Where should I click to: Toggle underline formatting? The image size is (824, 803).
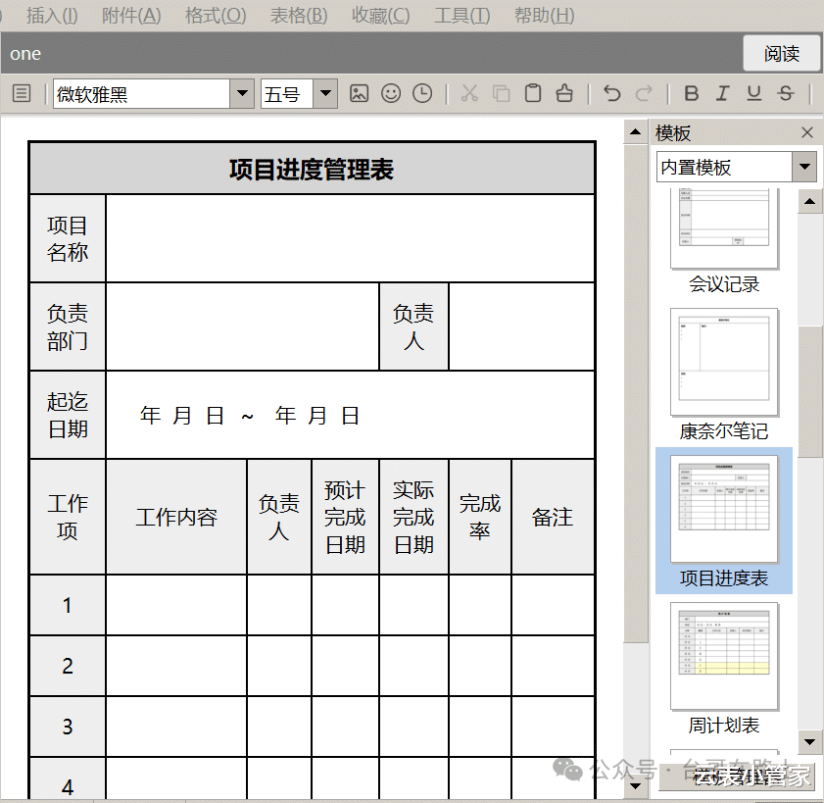pyautogui.click(x=754, y=93)
